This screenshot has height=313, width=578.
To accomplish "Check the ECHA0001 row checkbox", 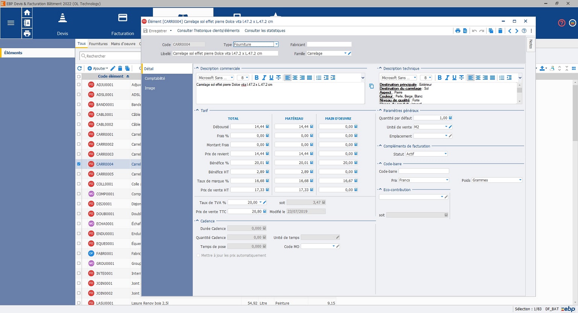I will click(x=79, y=223).
